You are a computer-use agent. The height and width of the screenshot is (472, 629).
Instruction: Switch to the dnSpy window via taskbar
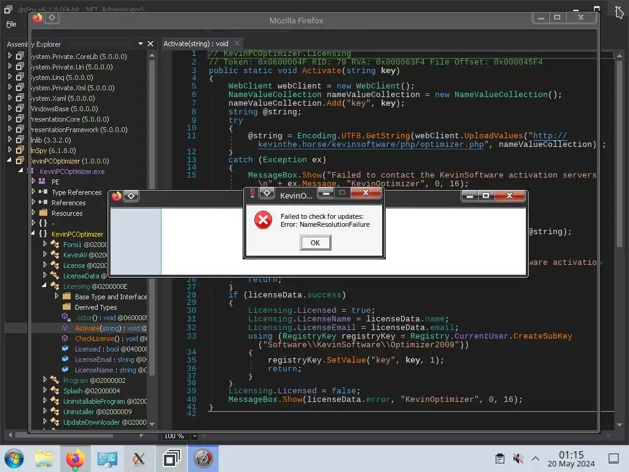[172, 458]
